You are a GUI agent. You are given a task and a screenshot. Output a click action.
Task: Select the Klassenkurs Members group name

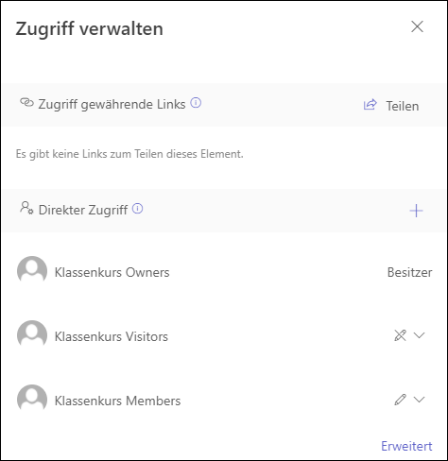coord(117,401)
